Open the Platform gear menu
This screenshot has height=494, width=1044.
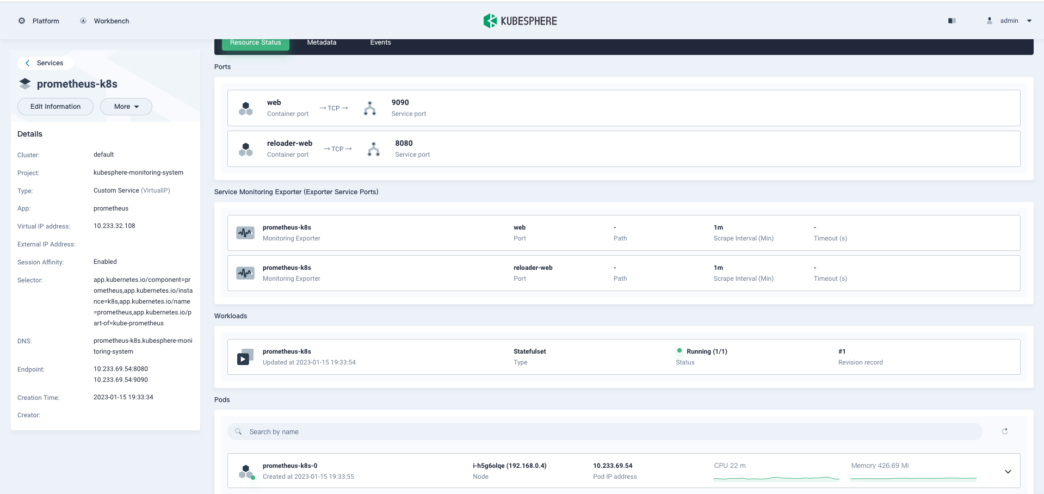point(22,21)
